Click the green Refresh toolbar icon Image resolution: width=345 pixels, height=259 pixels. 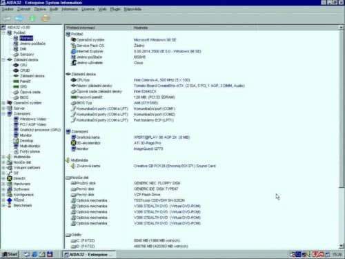click(33, 18)
